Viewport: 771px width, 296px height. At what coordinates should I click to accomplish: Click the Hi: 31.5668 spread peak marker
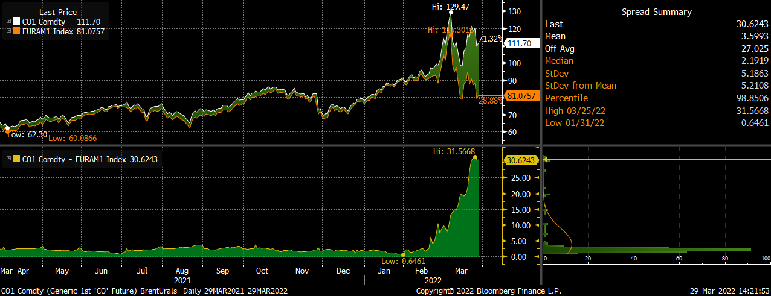click(474, 158)
